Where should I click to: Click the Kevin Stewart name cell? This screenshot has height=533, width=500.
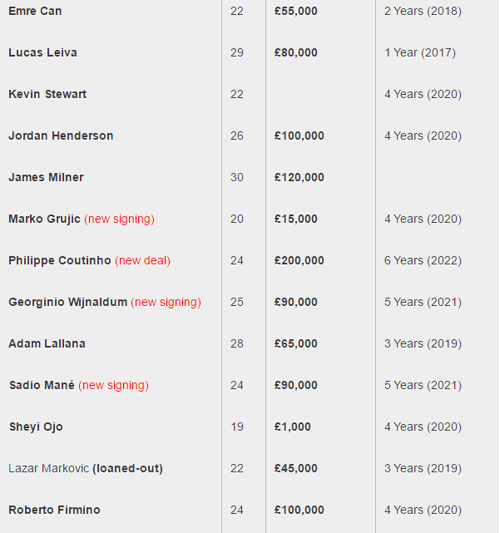47,94
